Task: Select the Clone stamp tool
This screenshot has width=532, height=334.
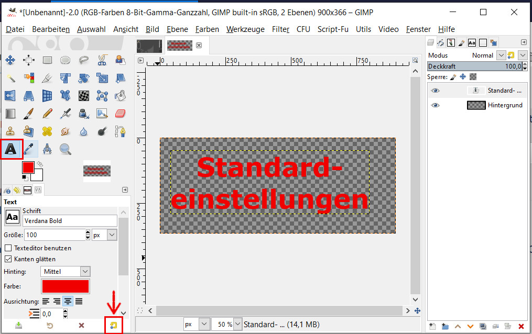Action: [x=10, y=131]
